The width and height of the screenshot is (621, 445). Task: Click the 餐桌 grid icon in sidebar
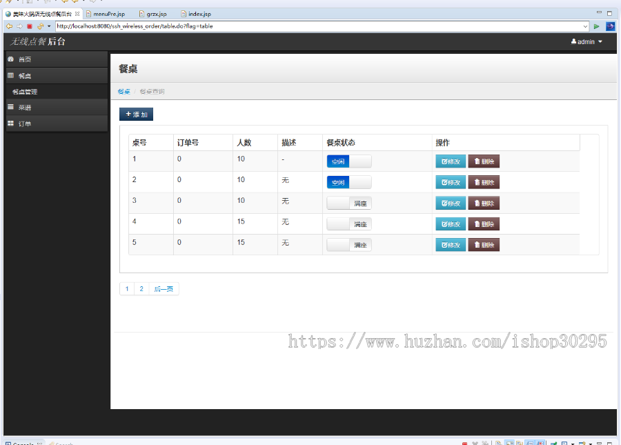(x=10, y=75)
